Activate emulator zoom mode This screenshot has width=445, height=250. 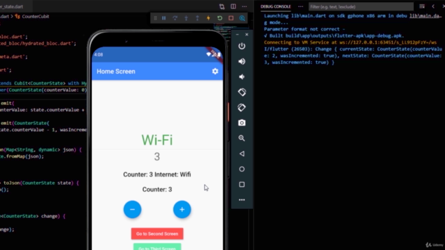click(x=242, y=138)
